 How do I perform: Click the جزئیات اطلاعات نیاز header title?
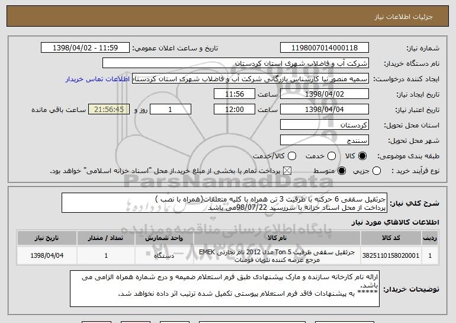click(403, 17)
